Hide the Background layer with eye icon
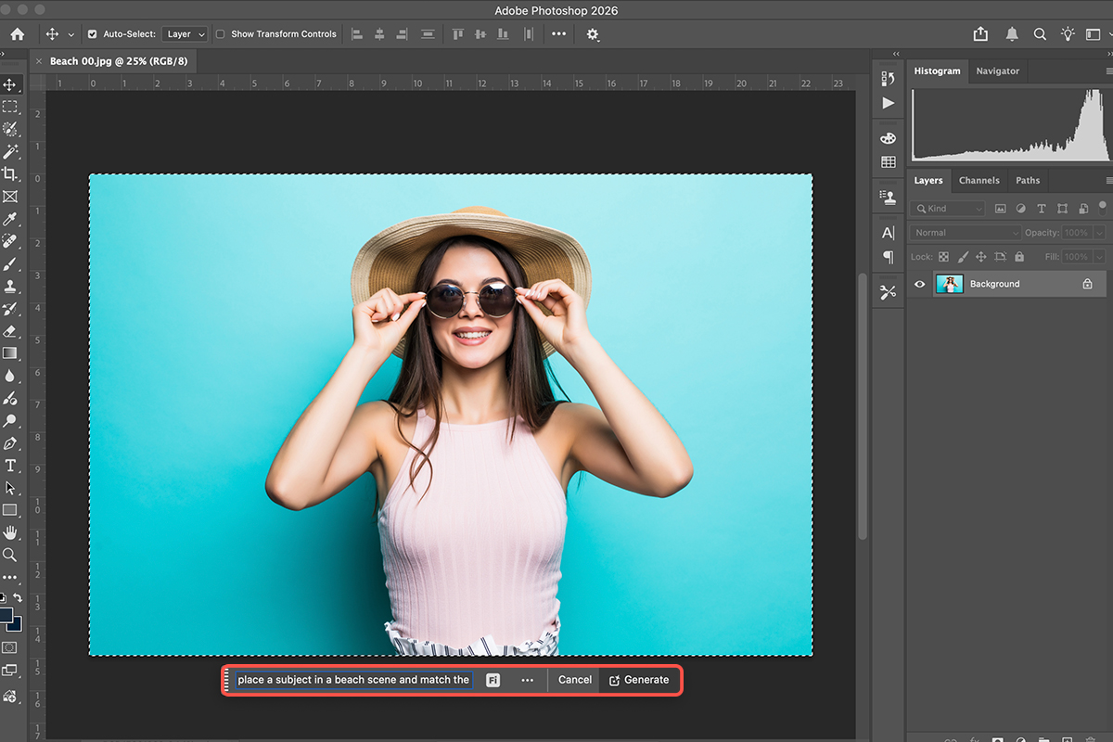This screenshot has height=742, width=1113. (920, 284)
